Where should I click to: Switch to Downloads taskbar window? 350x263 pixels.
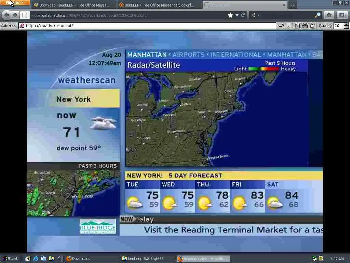[92, 259]
